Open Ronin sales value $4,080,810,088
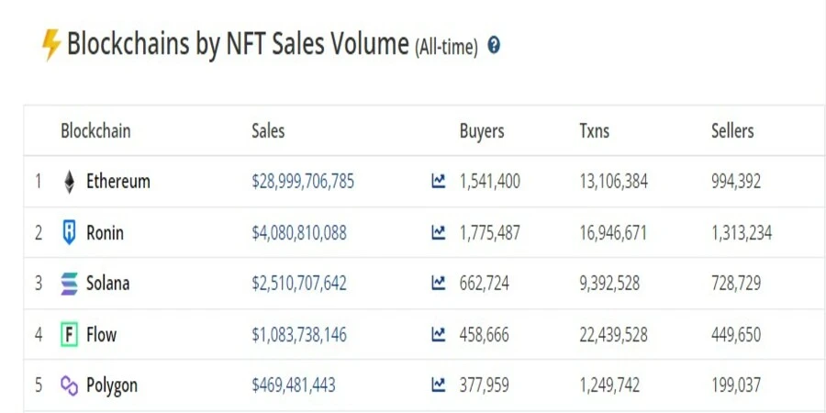The width and height of the screenshot is (826, 413). coord(299,233)
